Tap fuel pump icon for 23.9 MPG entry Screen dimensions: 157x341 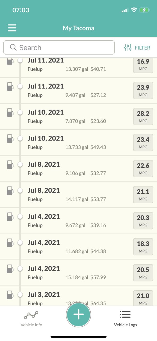(x=10, y=87)
